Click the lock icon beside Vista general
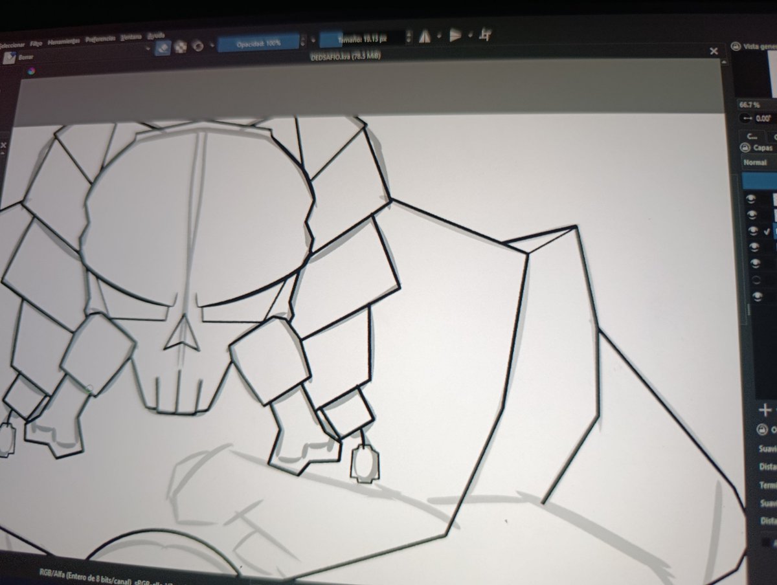The image size is (777, 585). point(735,47)
